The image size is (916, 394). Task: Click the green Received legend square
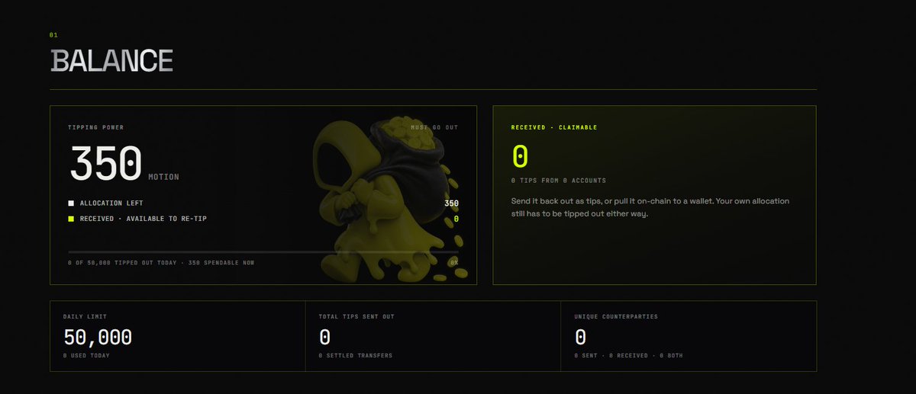71,219
